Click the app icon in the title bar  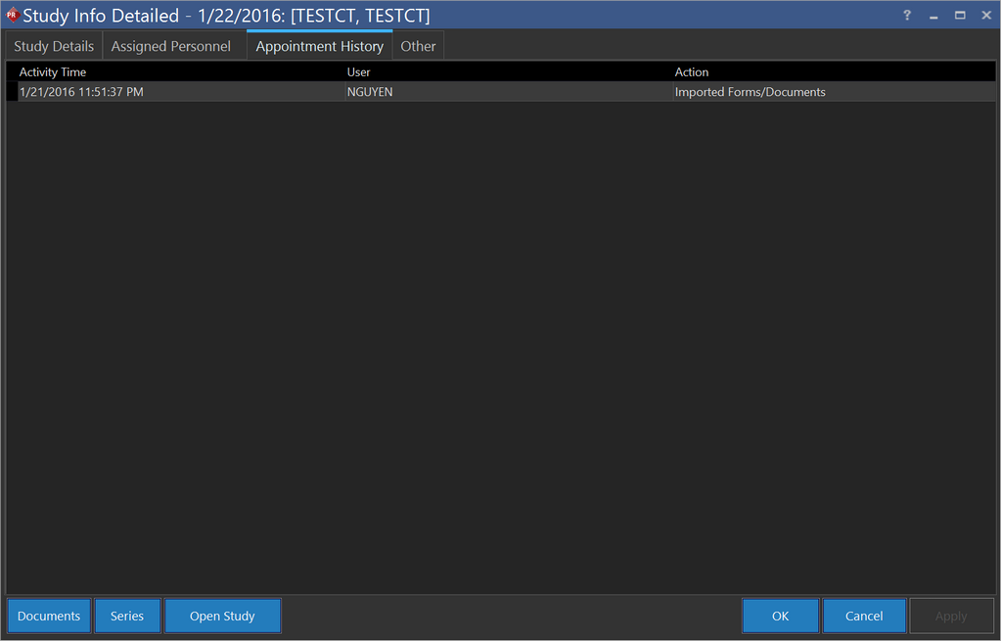click(x=12, y=15)
